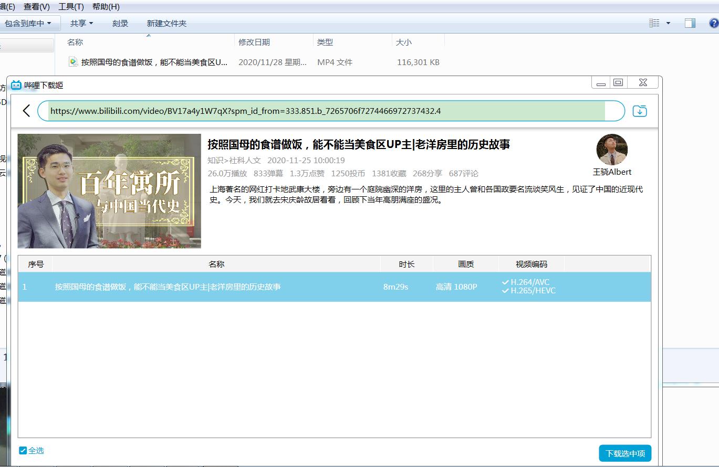
Task: Click the 王骁Albert uploader name
Action: click(x=612, y=172)
